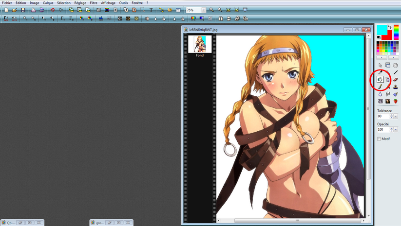Open the Filtre menu

point(94,3)
